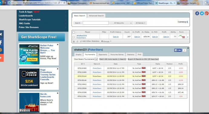Close the shaken221 PokerStars panel
The image size is (209, 114).
click(188, 48)
